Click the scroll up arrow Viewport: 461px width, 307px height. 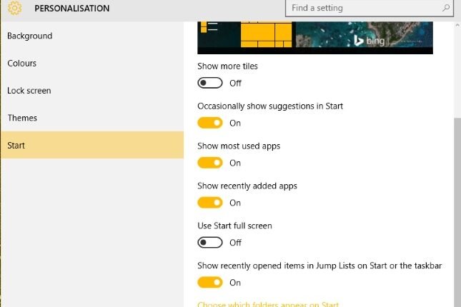[457, 26]
